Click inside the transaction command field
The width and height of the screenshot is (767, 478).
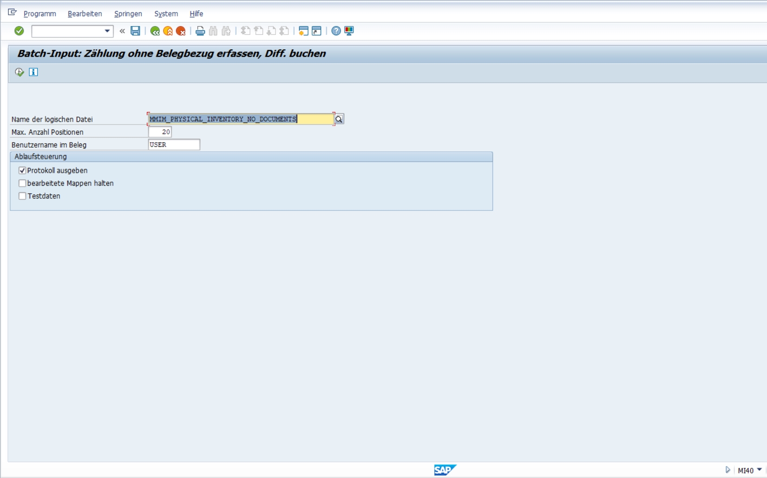[68, 31]
